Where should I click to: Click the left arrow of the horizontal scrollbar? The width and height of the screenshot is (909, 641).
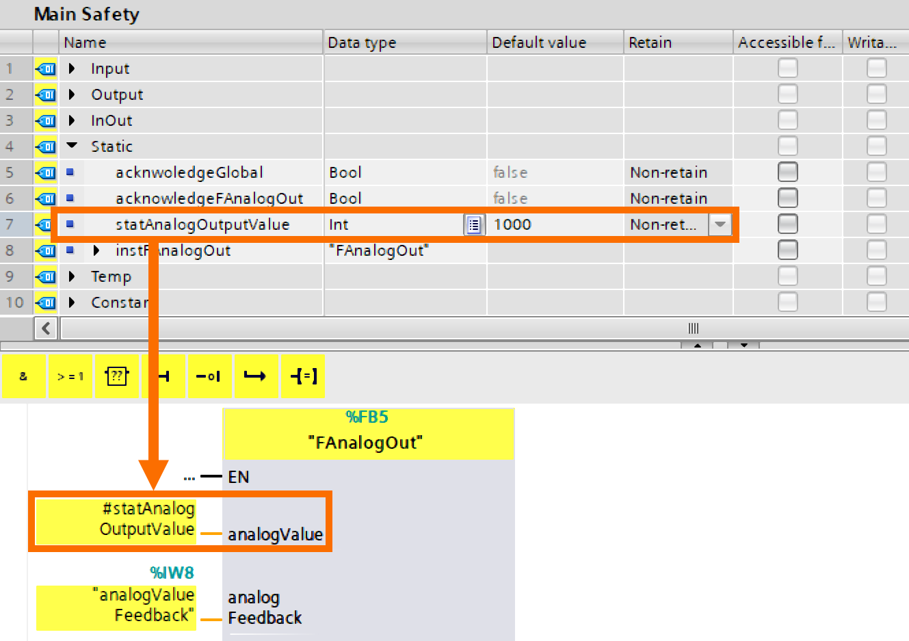46,328
